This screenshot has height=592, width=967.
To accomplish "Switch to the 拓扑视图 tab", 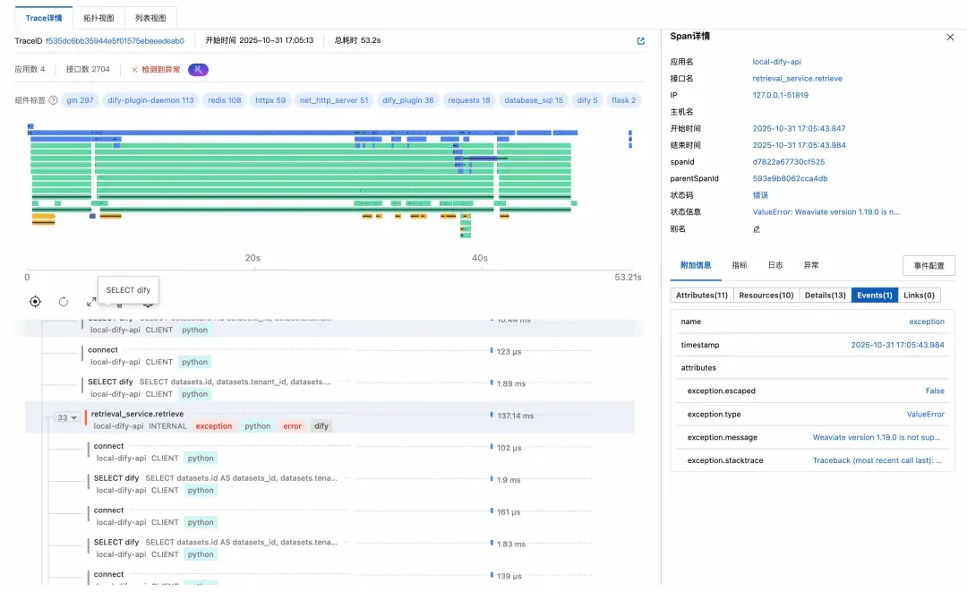I will point(98,17).
